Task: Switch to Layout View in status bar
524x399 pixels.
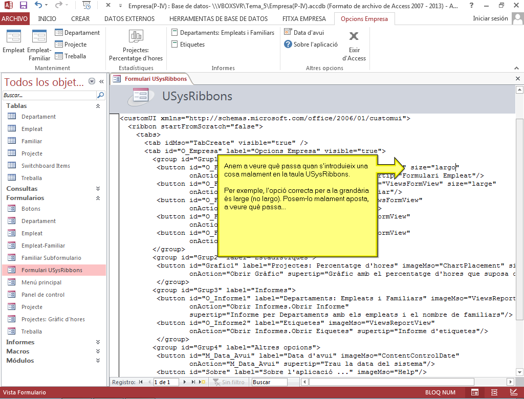Action: coord(494,392)
